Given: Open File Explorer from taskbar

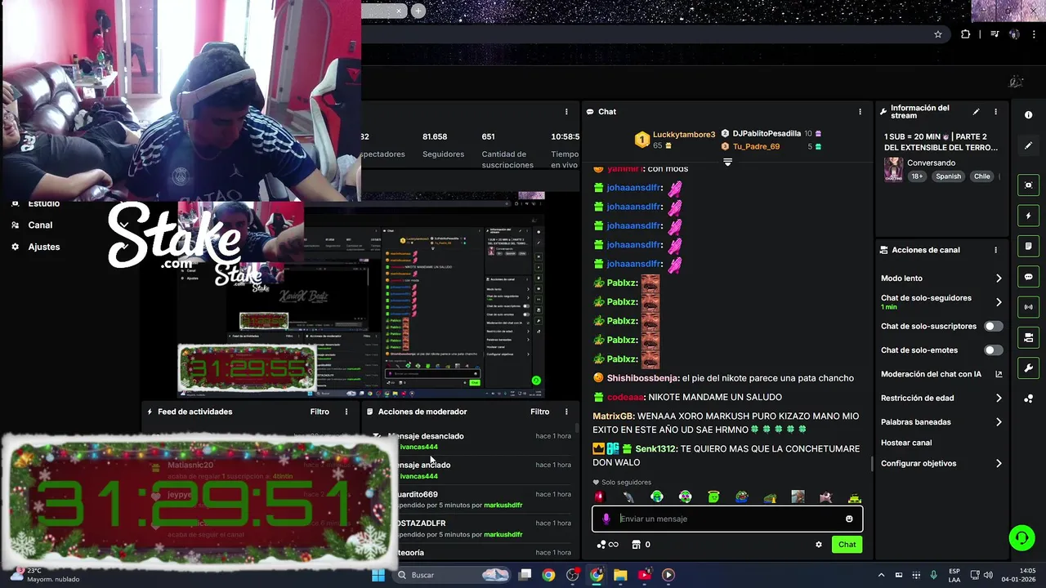Looking at the screenshot, I should coord(620,575).
